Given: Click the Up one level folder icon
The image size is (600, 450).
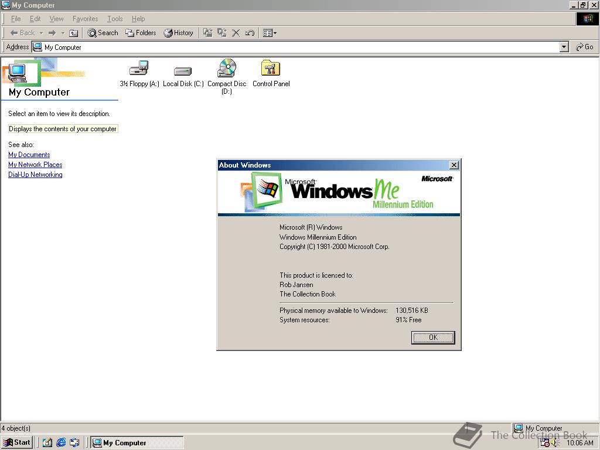Looking at the screenshot, I should tap(73, 33).
